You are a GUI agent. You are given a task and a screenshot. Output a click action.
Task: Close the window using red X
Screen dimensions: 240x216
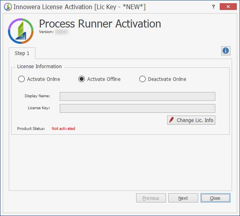(228, 7)
